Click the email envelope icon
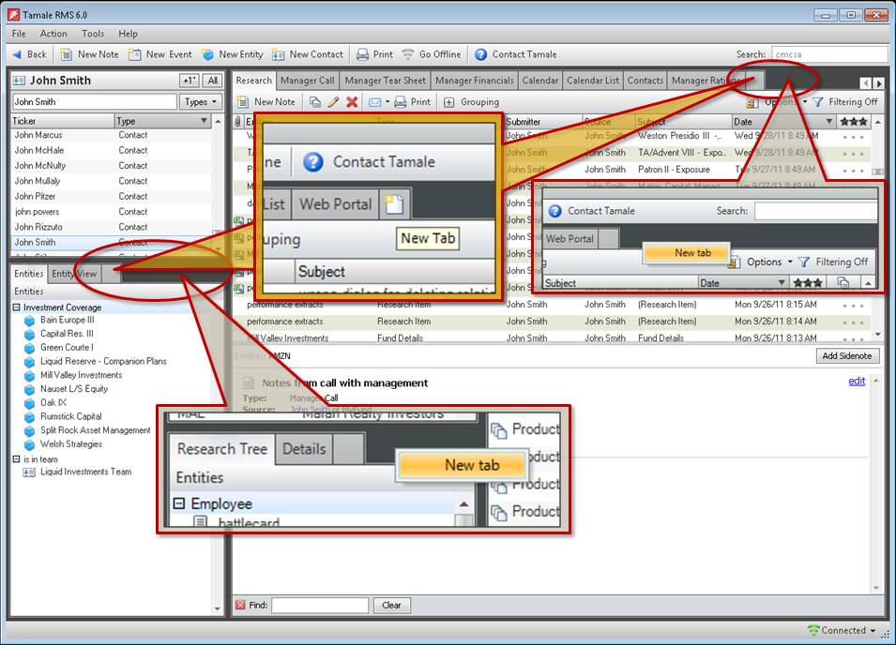This screenshot has height=645, width=896. 374,102
